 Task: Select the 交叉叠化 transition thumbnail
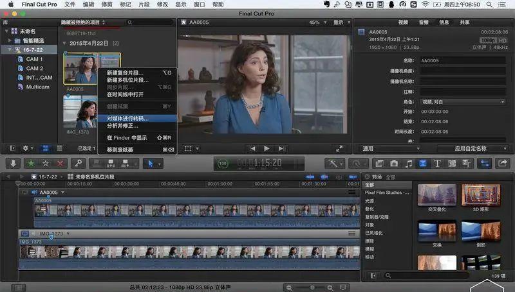point(437,195)
